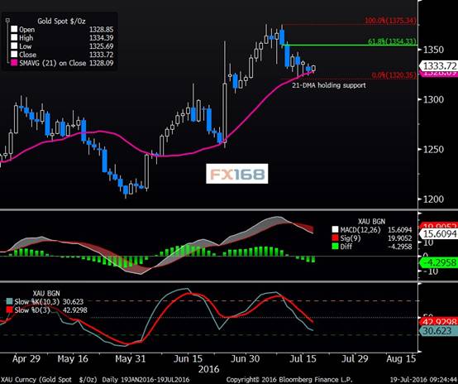458x384 pixels.
Task: Click the red Sig(9) legend swatch
Action: pos(335,238)
